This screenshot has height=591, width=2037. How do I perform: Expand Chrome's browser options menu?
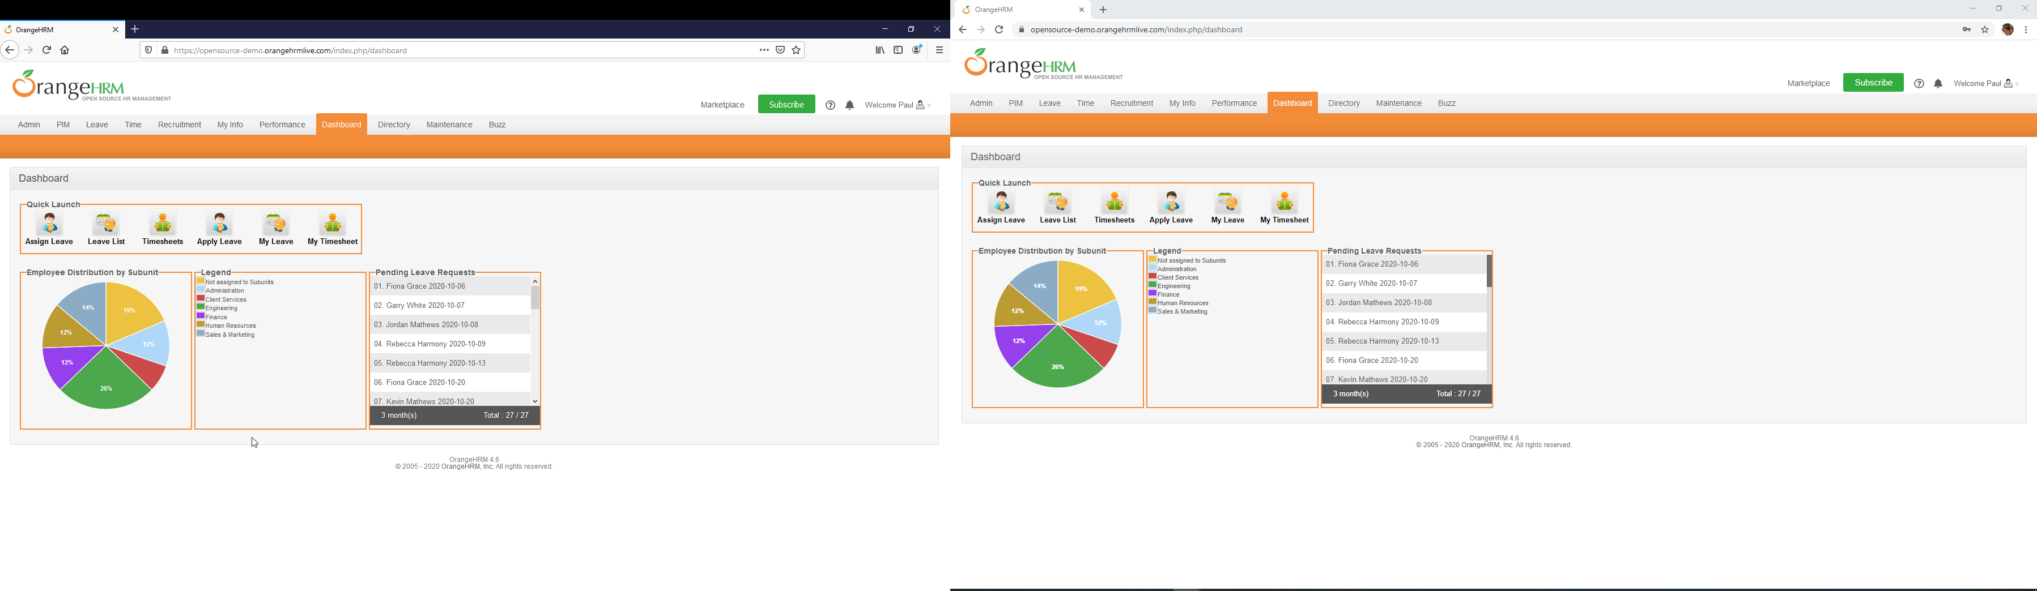click(2026, 29)
